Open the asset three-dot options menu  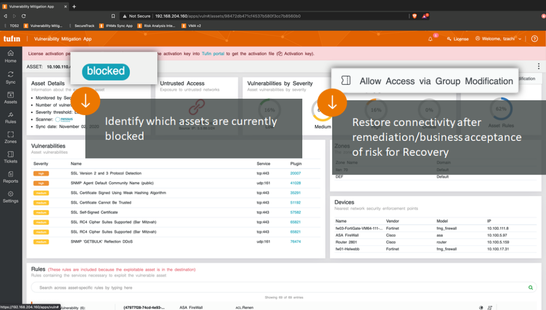click(539, 67)
